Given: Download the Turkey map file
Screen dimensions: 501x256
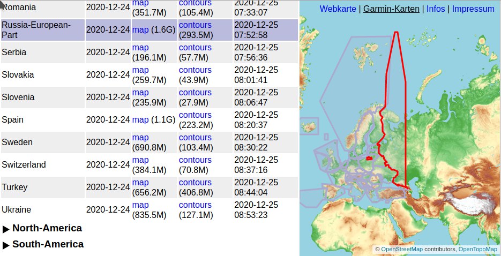Looking at the screenshot, I should (140, 183).
